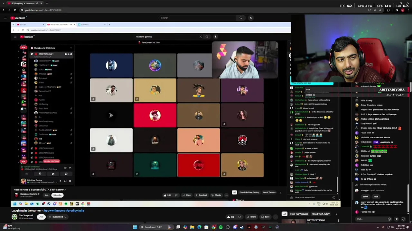Save the video to a playlist
This screenshot has height=231, width=412.
pos(265,217)
